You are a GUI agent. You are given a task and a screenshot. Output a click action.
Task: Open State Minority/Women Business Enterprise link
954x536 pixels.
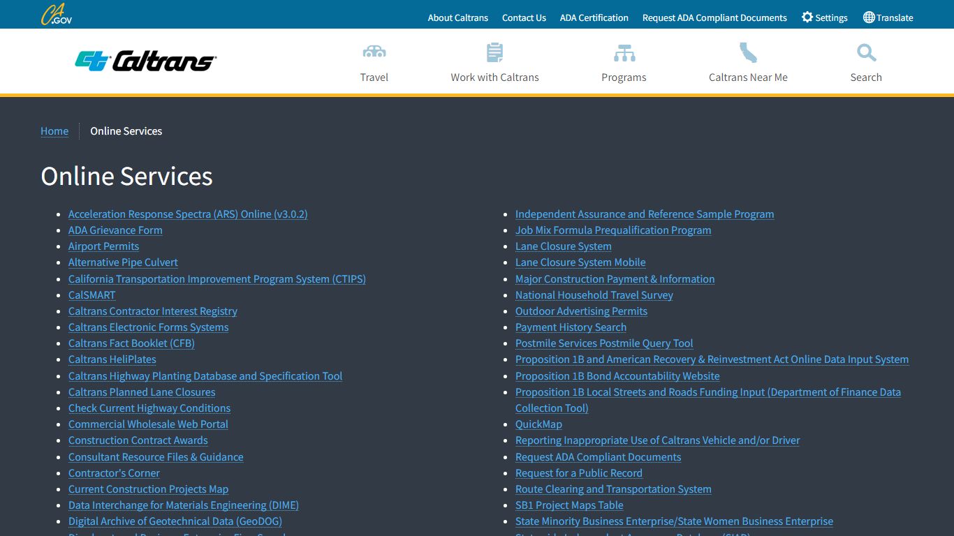pyautogui.click(x=674, y=521)
